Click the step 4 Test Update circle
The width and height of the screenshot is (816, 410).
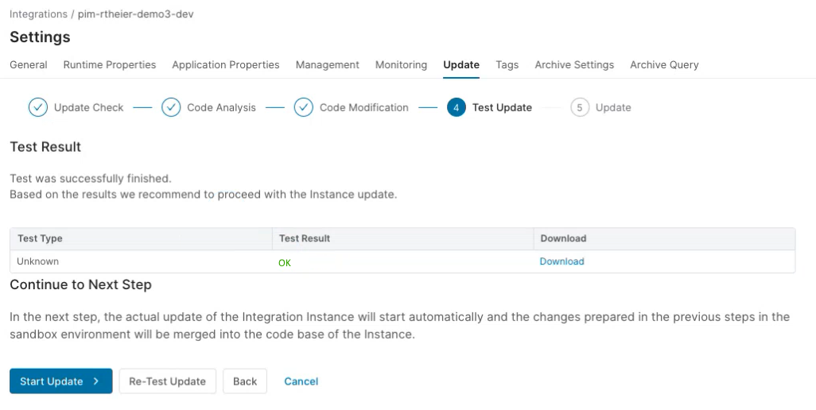(456, 107)
